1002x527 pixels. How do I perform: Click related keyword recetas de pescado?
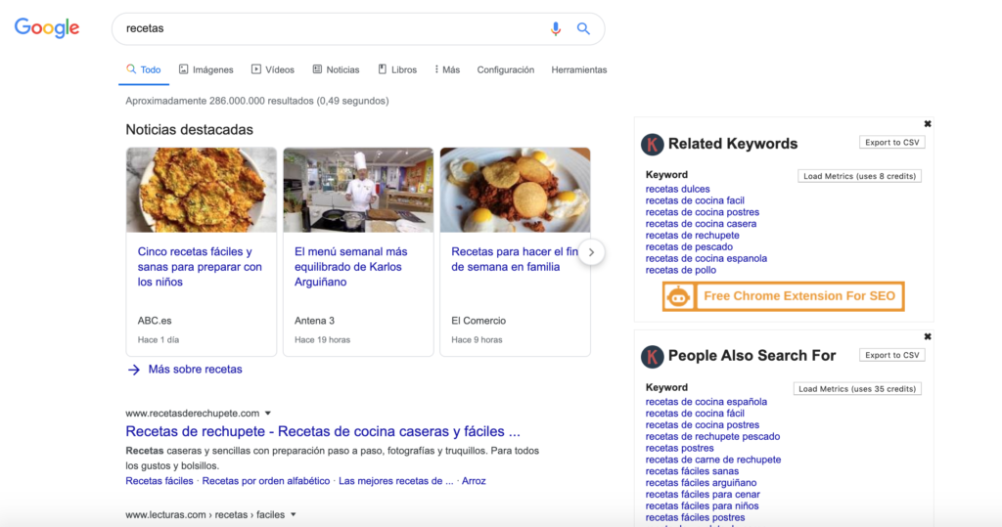689,246
